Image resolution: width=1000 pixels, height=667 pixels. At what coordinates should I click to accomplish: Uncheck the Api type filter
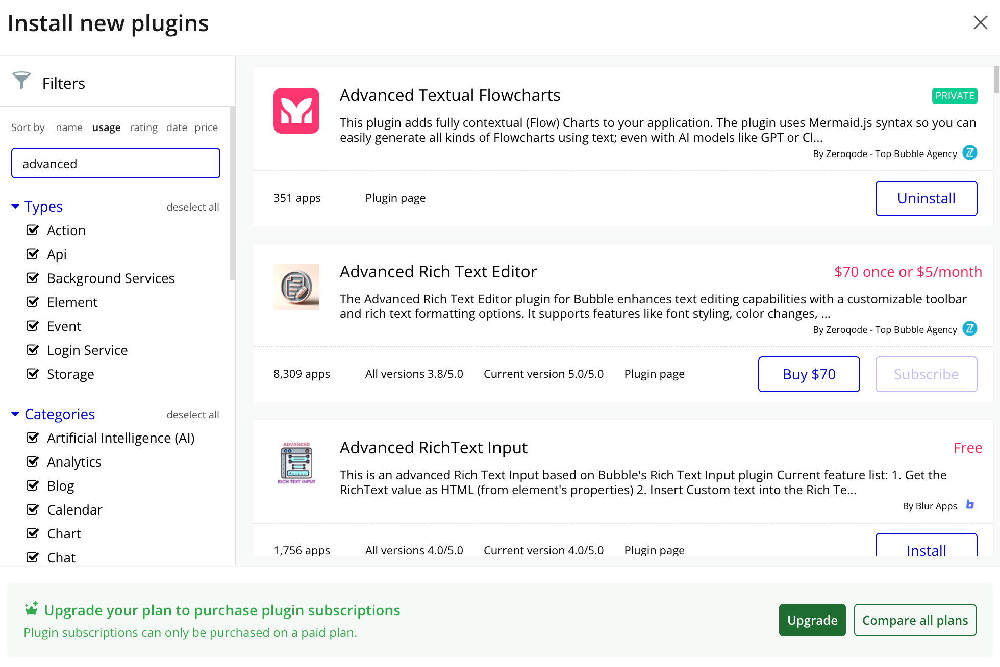pyautogui.click(x=33, y=254)
